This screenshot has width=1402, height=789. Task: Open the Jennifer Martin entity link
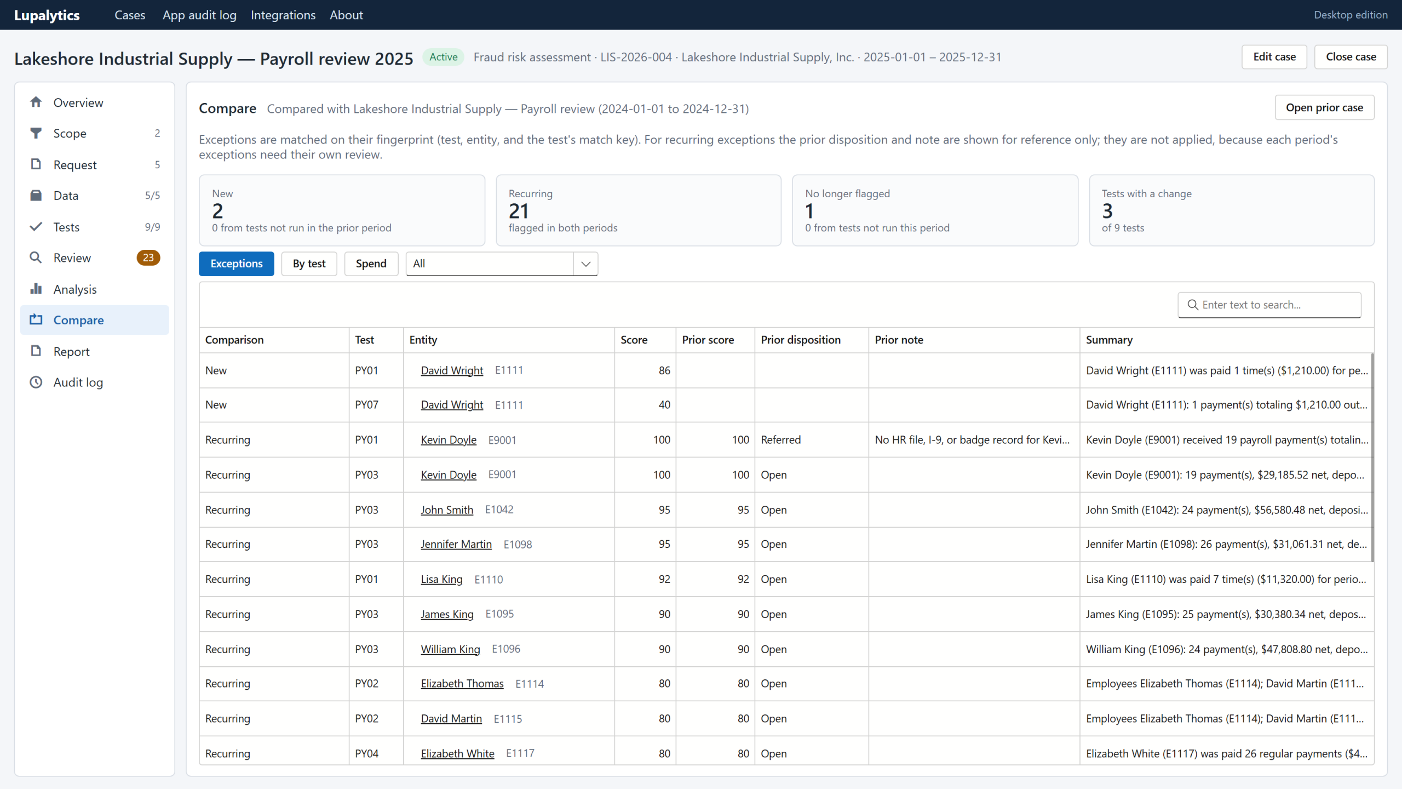pyautogui.click(x=456, y=544)
